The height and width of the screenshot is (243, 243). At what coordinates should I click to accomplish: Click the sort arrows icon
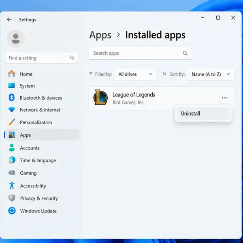[164, 74]
